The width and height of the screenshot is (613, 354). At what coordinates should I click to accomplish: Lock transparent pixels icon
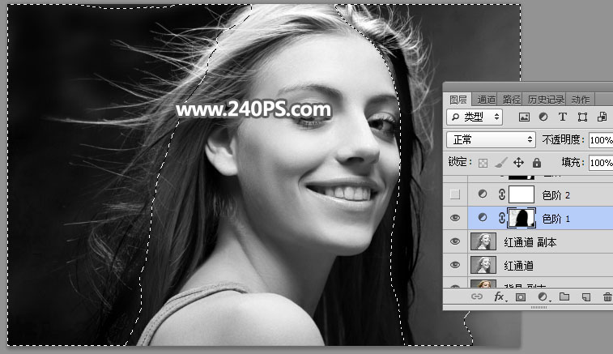coord(483,163)
